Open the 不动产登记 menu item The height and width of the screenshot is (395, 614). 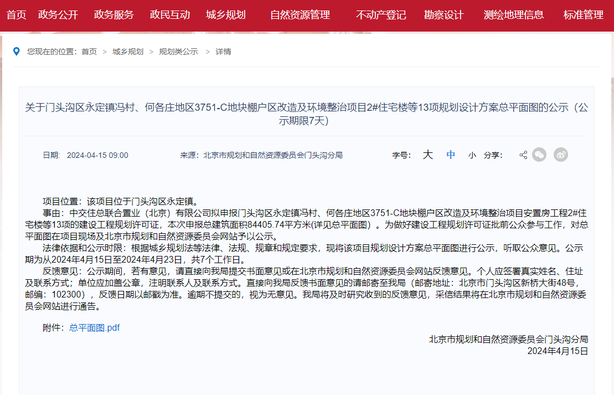[x=381, y=15]
